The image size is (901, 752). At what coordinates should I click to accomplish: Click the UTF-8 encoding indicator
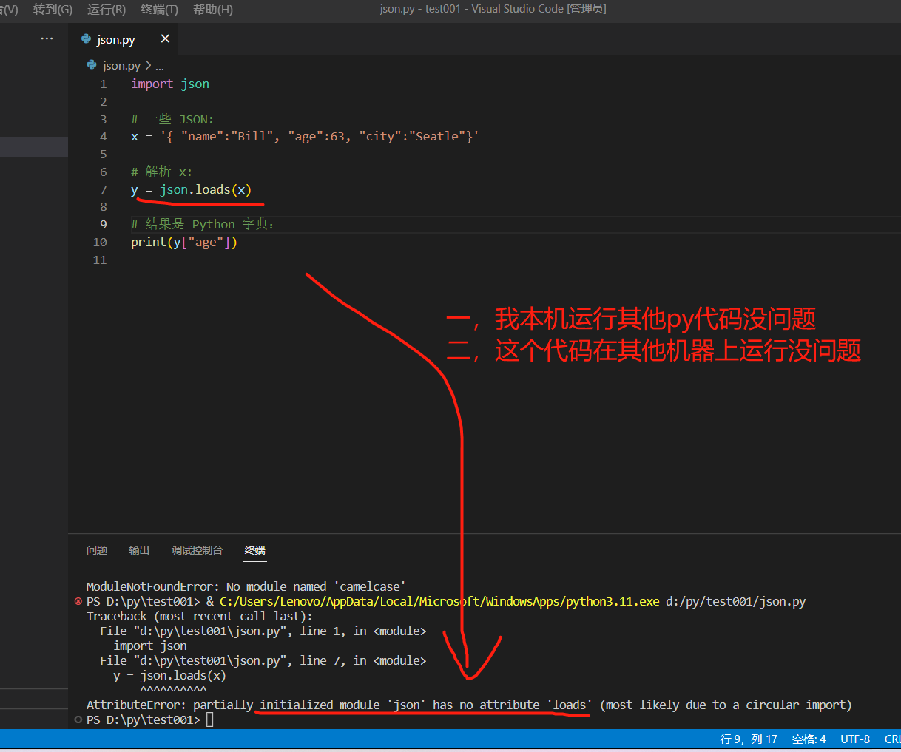(x=855, y=739)
